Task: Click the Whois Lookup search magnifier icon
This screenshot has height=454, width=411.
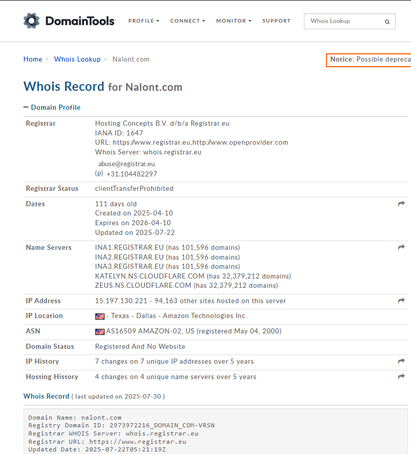Action: point(387,22)
